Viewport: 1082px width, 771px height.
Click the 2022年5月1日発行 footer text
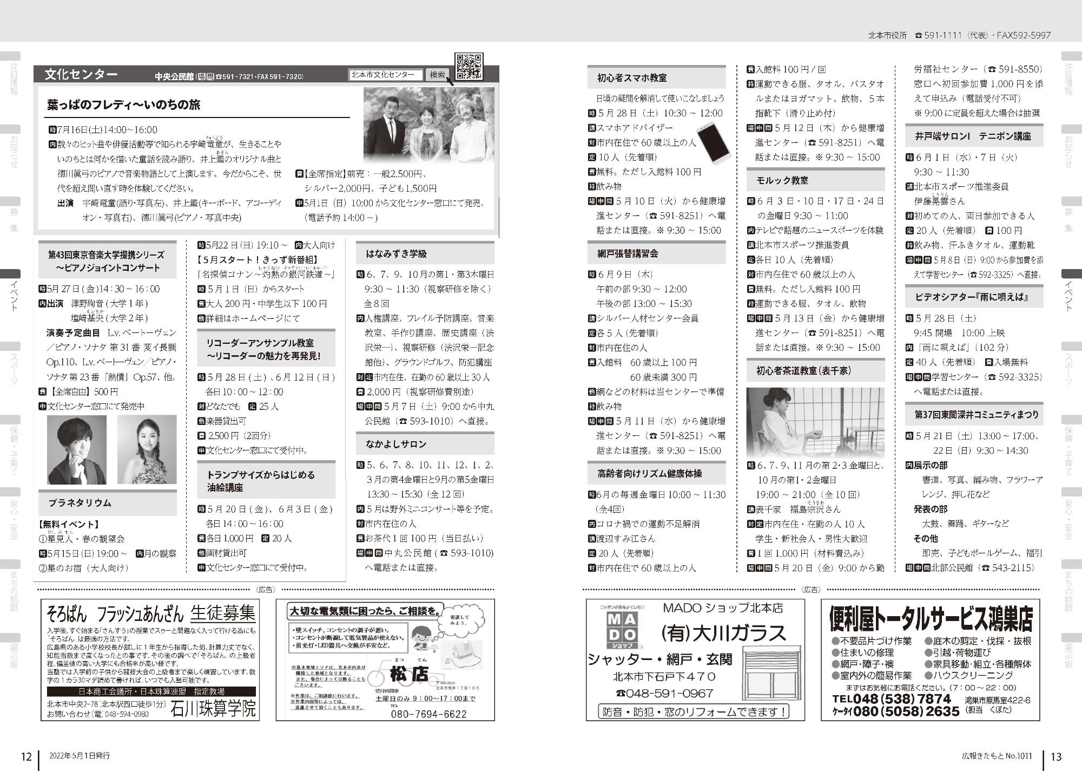tap(79, 755)
